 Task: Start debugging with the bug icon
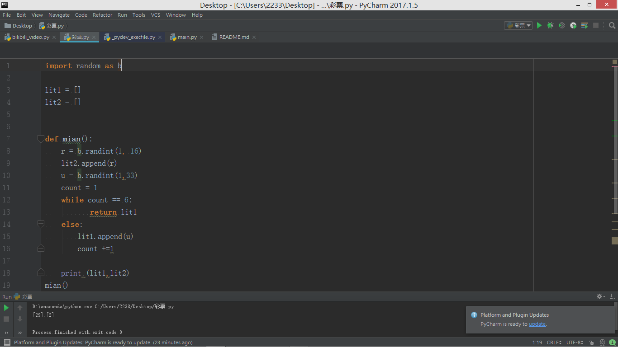[x=550, y=26]
